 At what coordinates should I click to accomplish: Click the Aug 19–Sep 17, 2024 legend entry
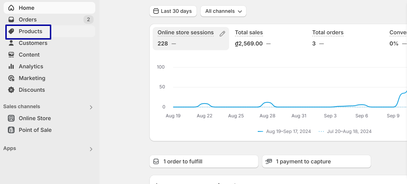pyautogui.click(x=284, y=131)
